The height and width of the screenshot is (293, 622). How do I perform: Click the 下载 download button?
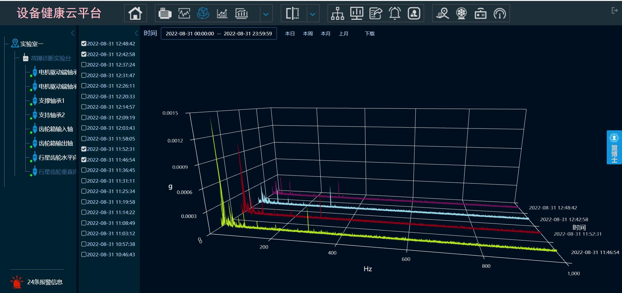coord(369,33)
